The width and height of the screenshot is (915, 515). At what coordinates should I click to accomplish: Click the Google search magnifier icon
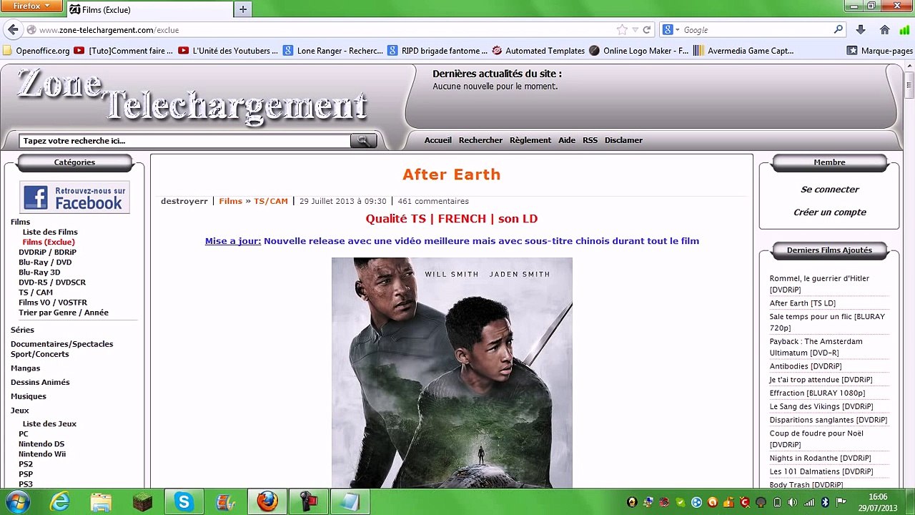point(839,29)
